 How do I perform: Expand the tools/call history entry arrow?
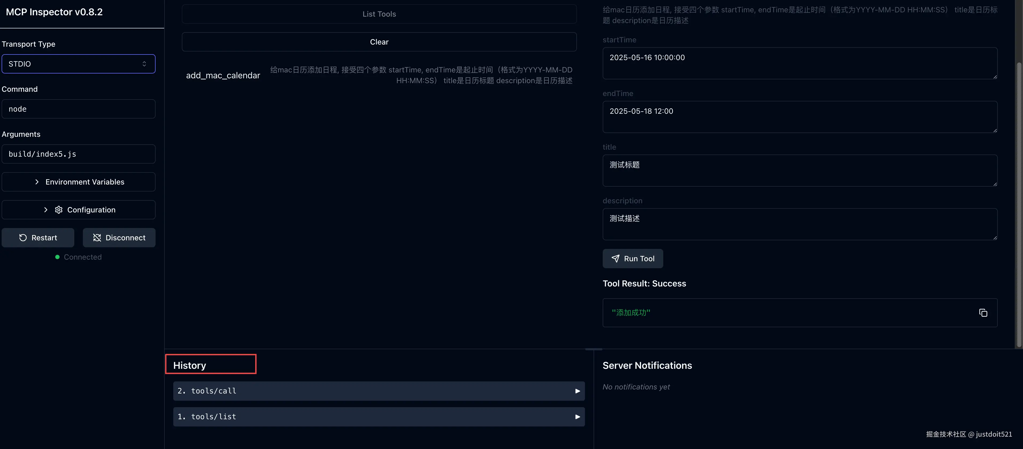(x=577, y=391)
